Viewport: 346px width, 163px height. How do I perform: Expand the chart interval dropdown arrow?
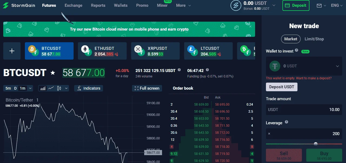pos(30,88)
